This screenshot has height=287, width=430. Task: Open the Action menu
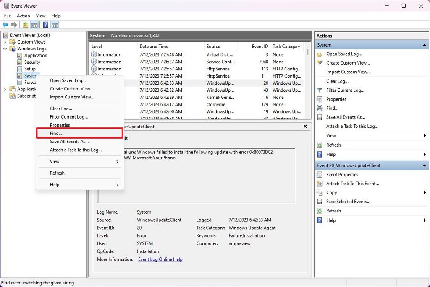23,16
